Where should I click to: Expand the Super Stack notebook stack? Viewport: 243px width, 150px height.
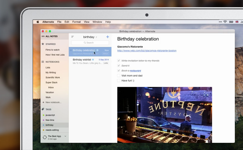tap(51, 82)
